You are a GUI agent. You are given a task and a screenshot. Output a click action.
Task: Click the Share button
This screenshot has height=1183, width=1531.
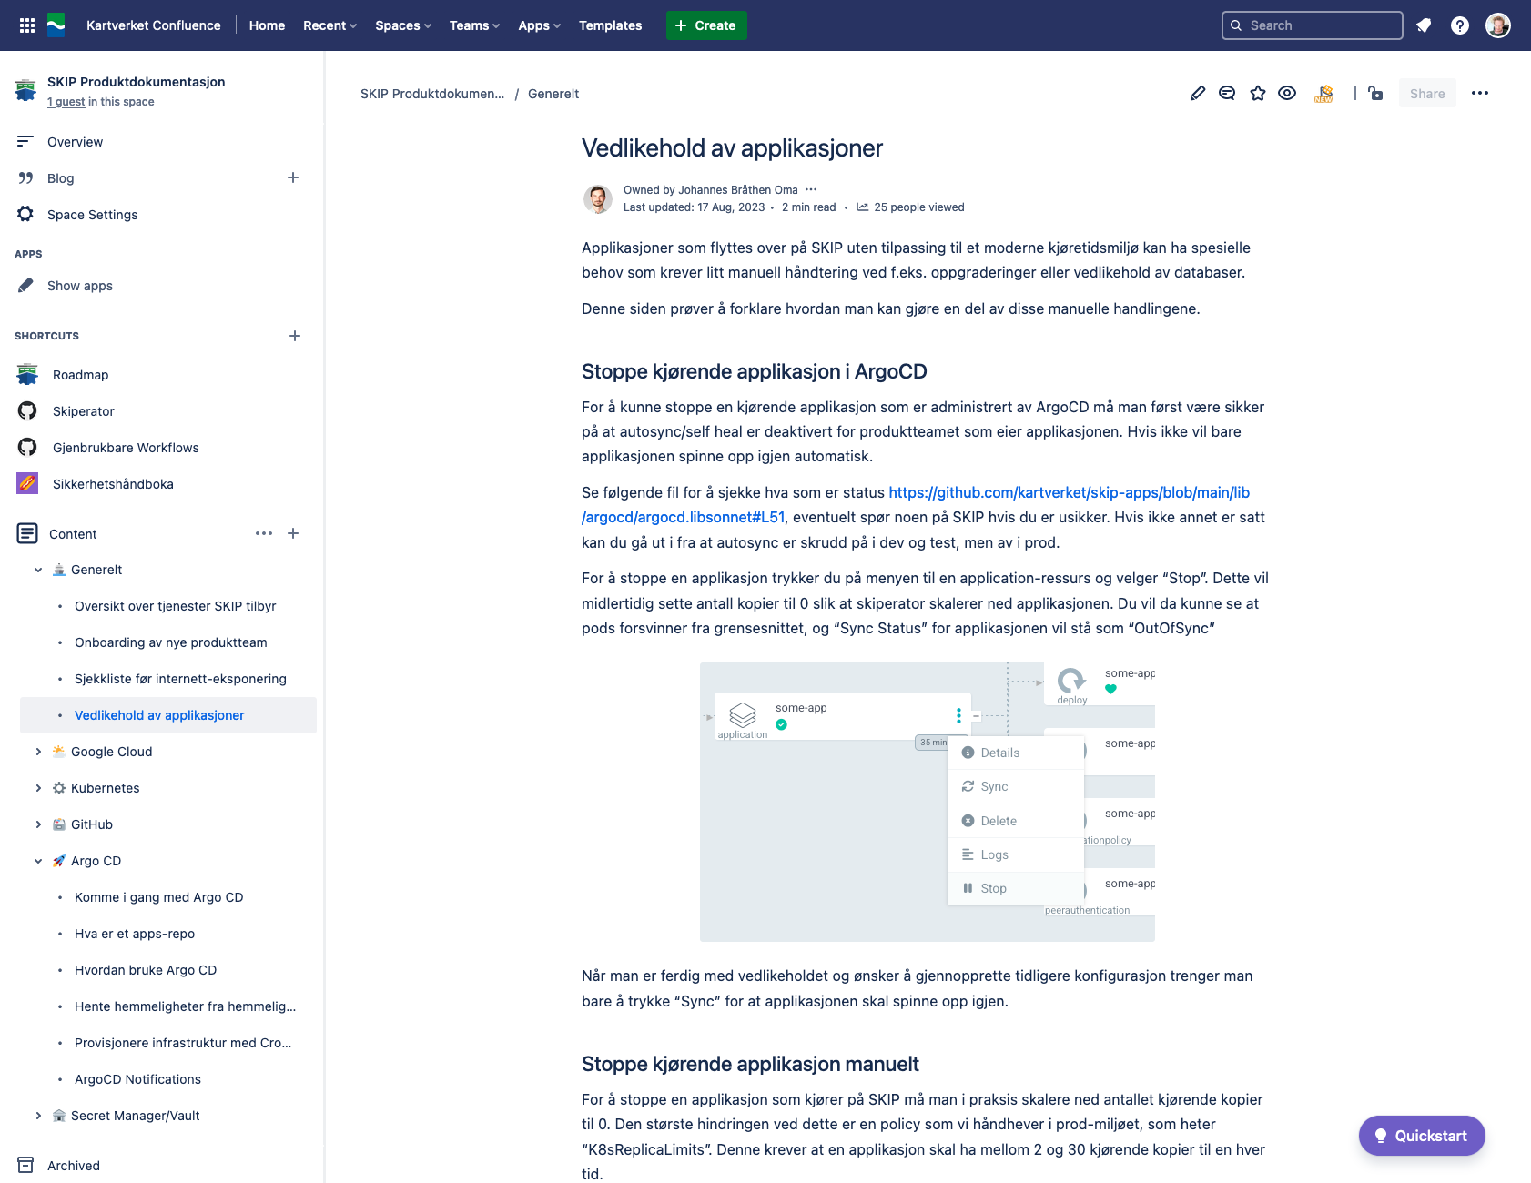1427,93
